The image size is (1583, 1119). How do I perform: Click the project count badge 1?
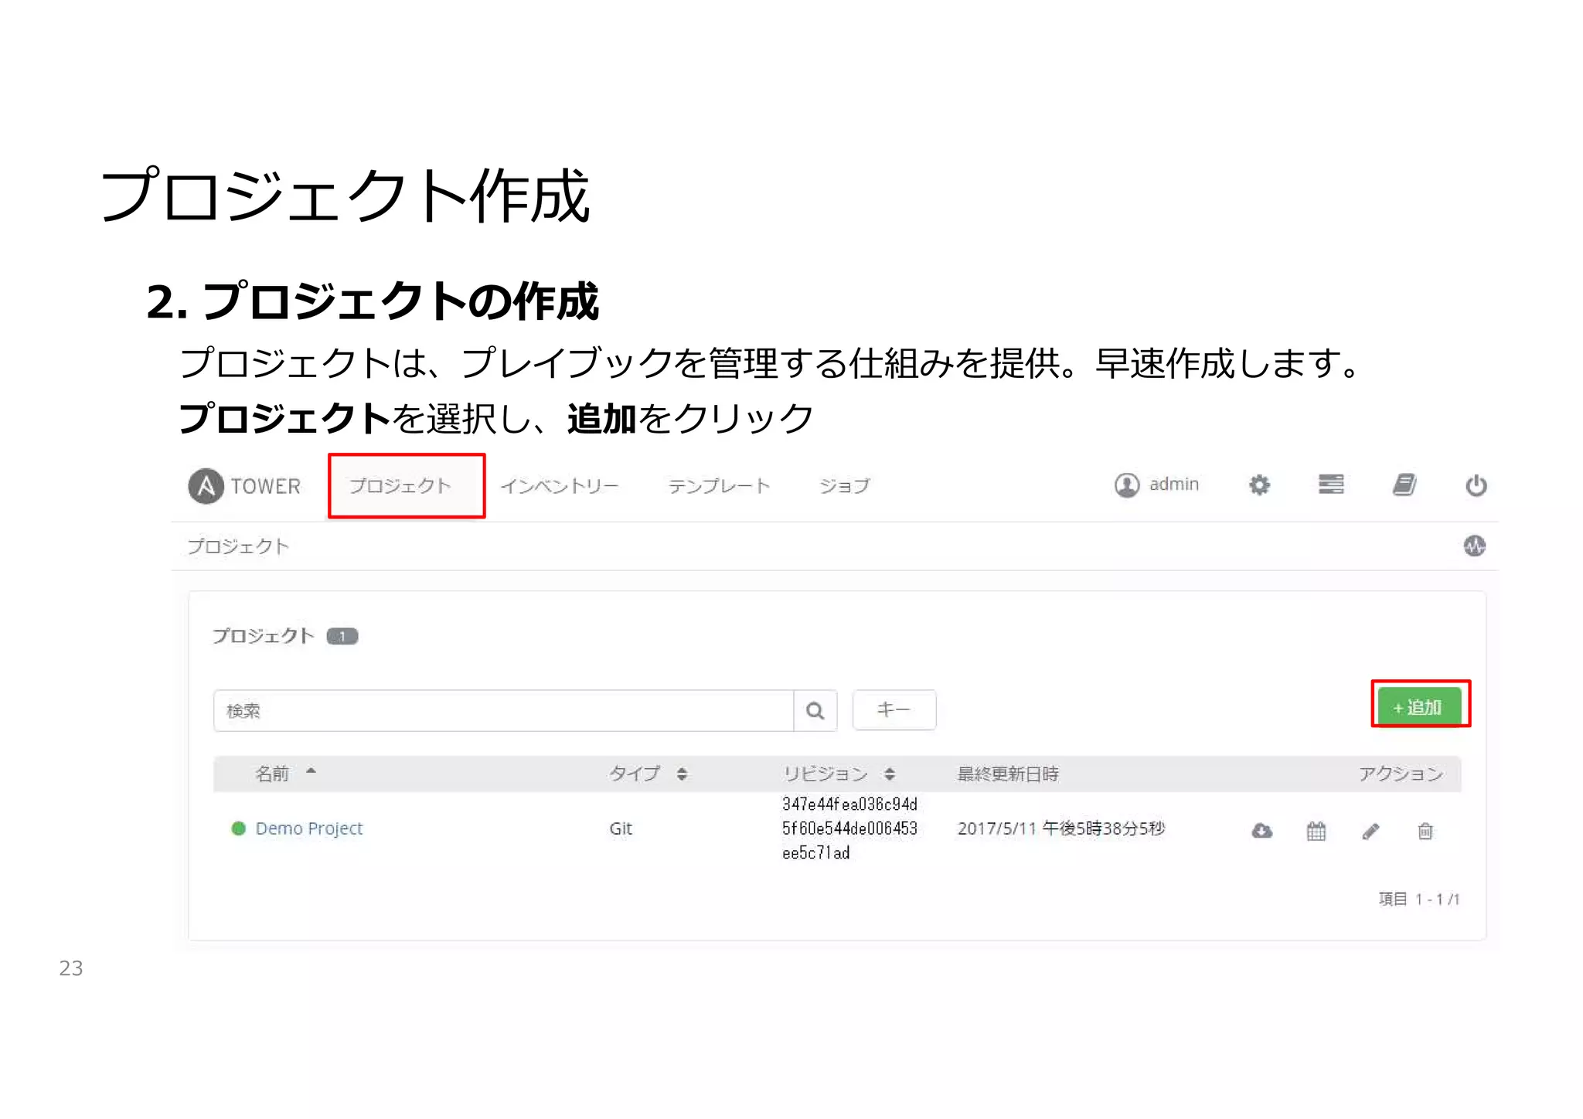click(342, 636)
